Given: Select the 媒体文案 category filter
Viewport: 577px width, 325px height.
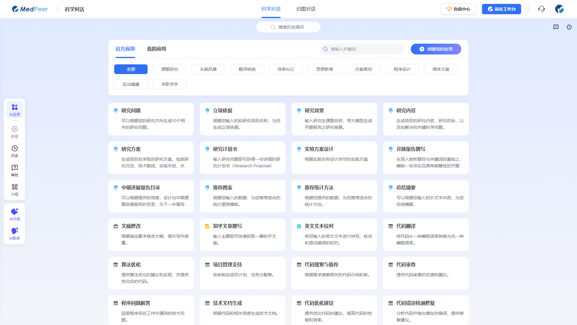Looking at the screenshot, I should coord(441,69).
